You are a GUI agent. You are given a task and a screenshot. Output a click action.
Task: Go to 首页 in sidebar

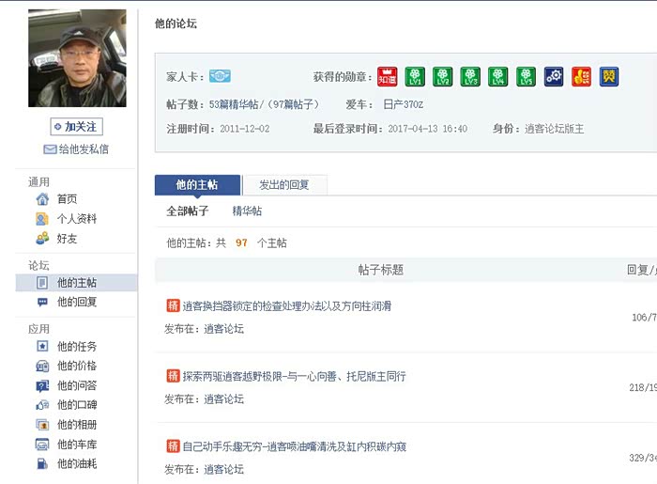click(x=67, y=199)
